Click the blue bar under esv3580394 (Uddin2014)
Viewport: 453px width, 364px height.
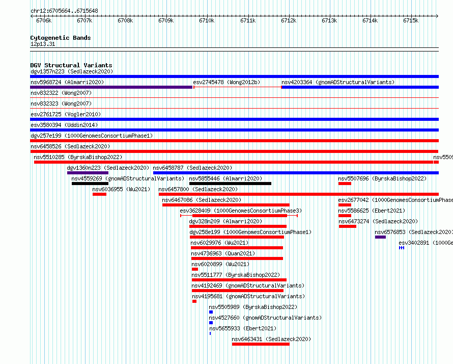coord(234,130)
